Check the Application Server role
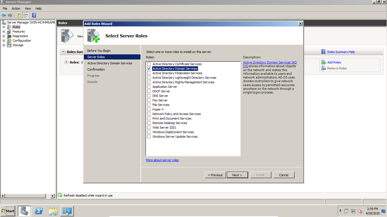This screenshot has height=217, width=387. [x=149, y=87]
